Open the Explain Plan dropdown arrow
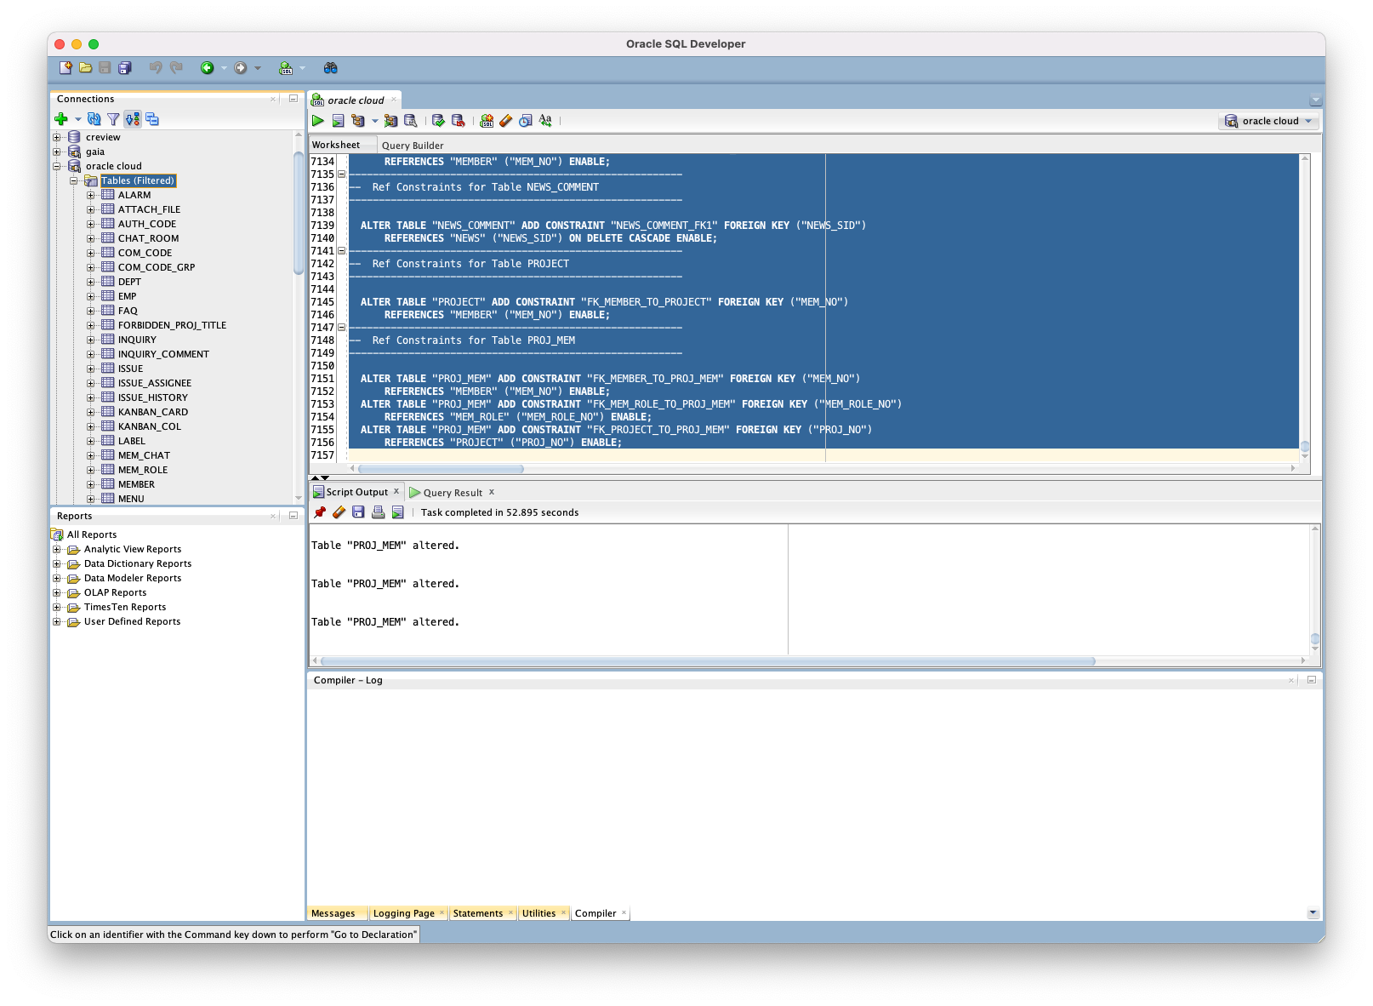 point(374,121)
